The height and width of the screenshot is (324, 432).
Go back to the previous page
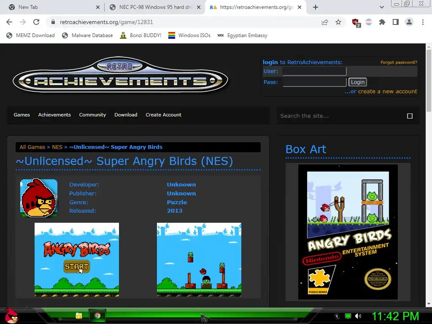click(9, 22)
